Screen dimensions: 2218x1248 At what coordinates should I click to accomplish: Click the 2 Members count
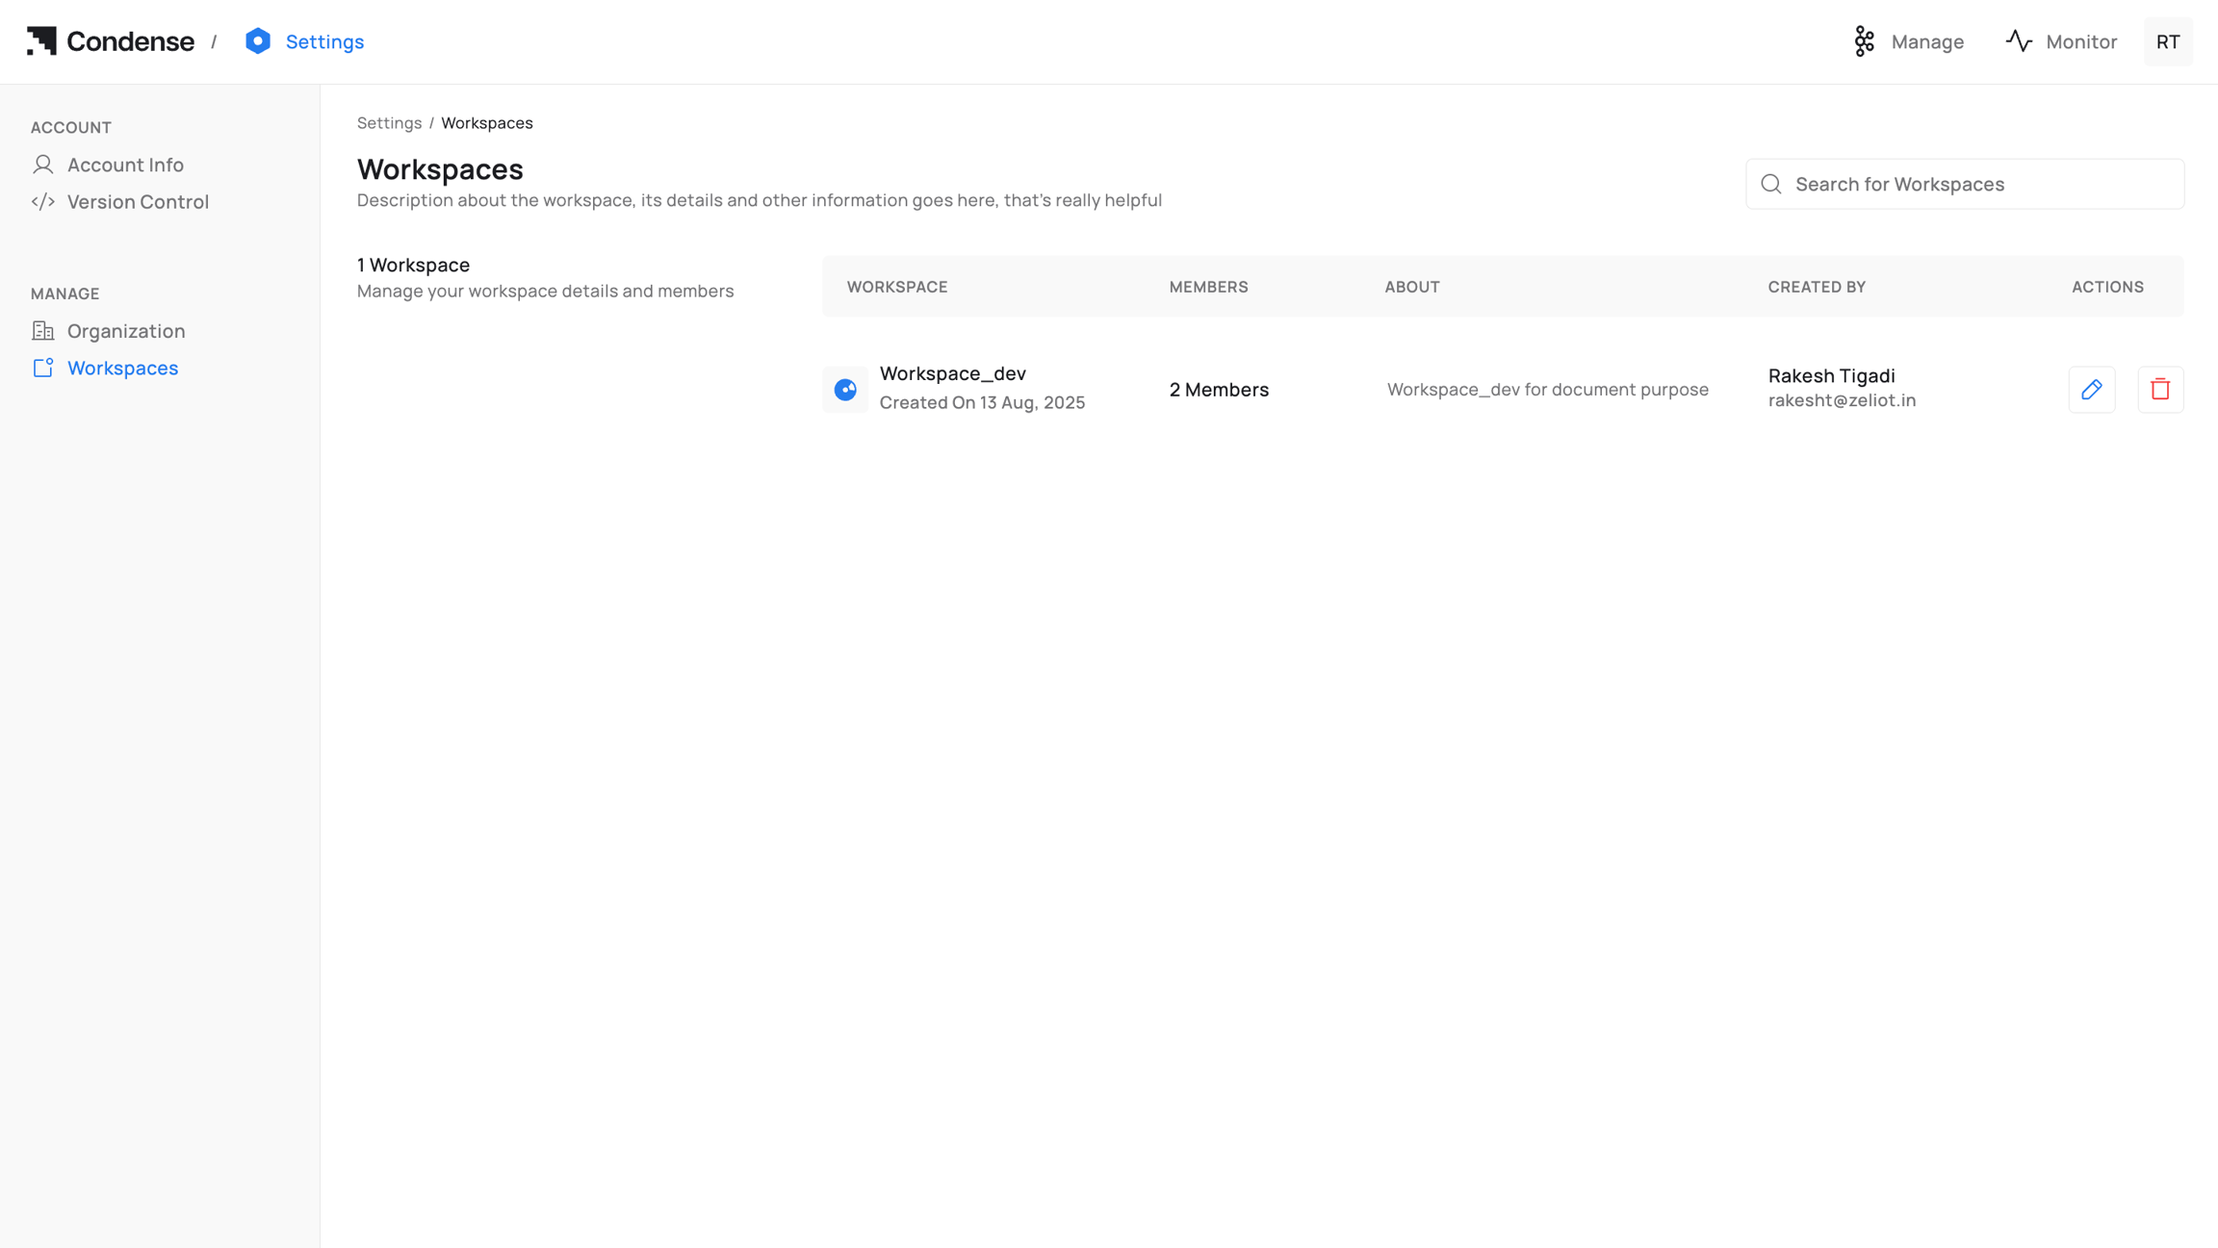pos(1219,390)
